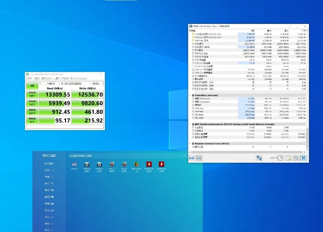
Task: Open the MB/s unit dropdown
Action: (98, 83)
